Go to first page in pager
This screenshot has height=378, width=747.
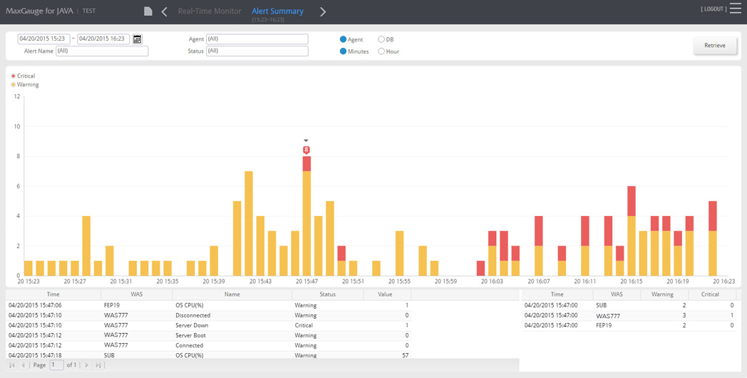pos(12,365)
